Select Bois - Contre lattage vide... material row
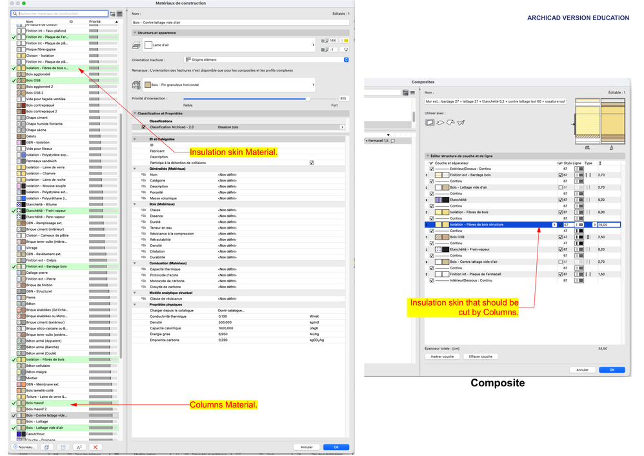The width and height of the screenshot is (644, 456). click(x=65, y=415)
